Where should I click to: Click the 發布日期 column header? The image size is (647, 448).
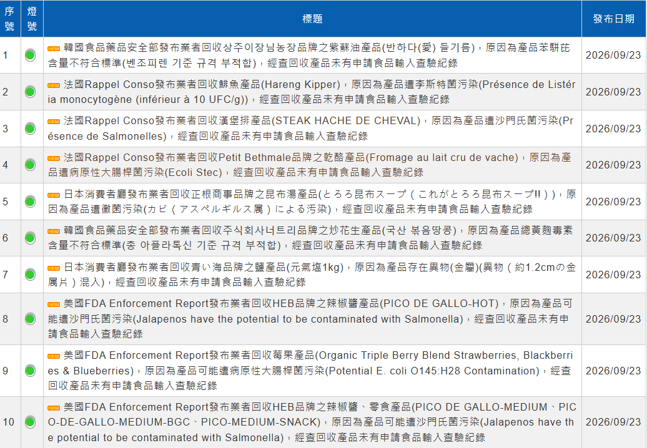click(613, 19)
